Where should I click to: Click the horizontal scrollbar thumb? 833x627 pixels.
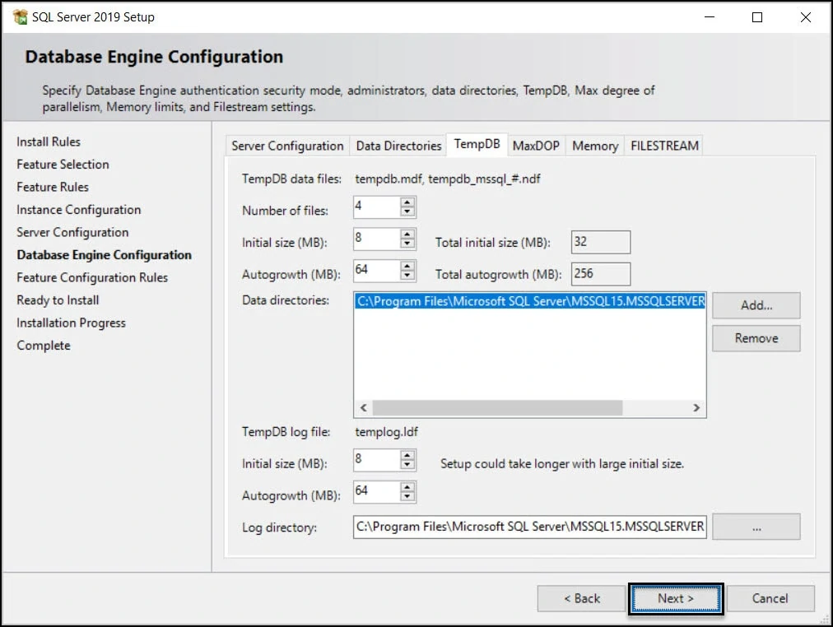[x=497, y=408]
